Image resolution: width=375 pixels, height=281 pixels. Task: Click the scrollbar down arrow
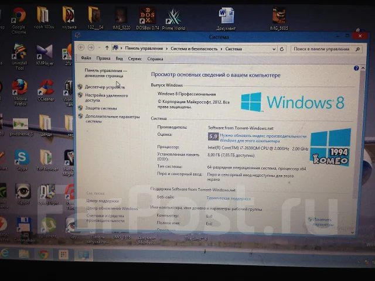tap(353, 232)
